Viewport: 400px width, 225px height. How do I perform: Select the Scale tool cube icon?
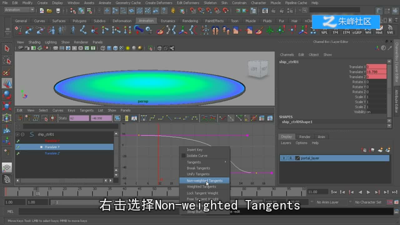click(7, 106)
